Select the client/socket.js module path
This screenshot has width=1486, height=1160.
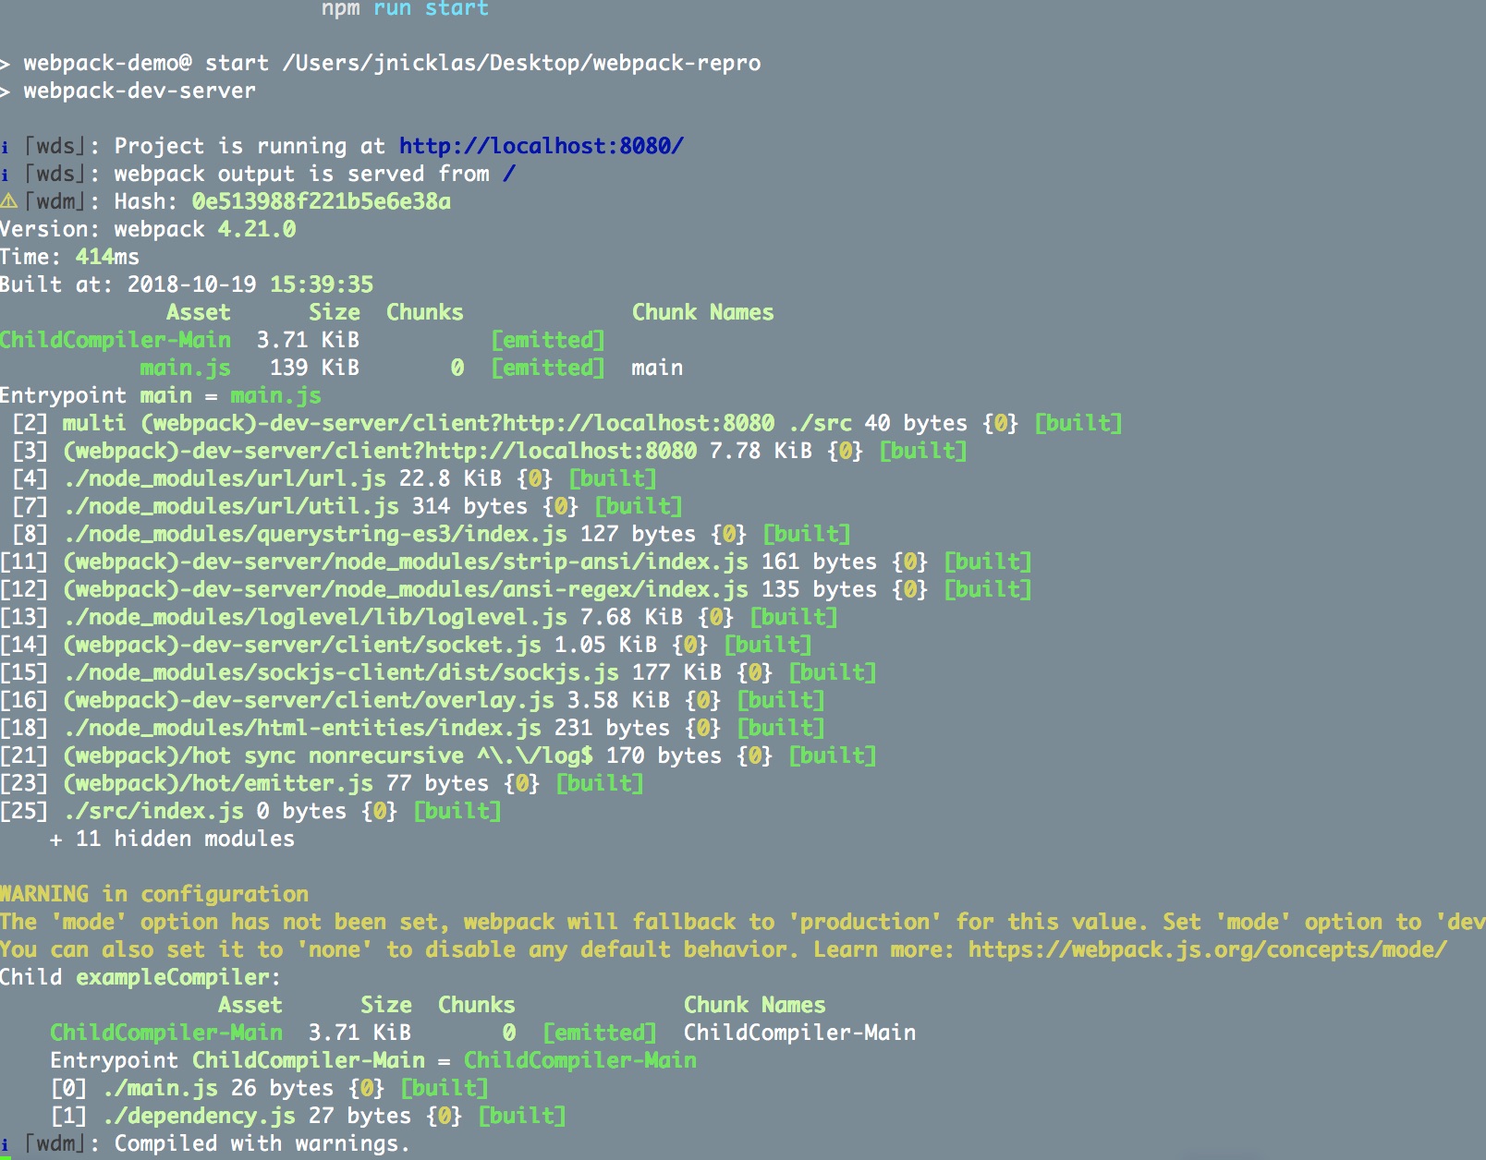point(302,645)
